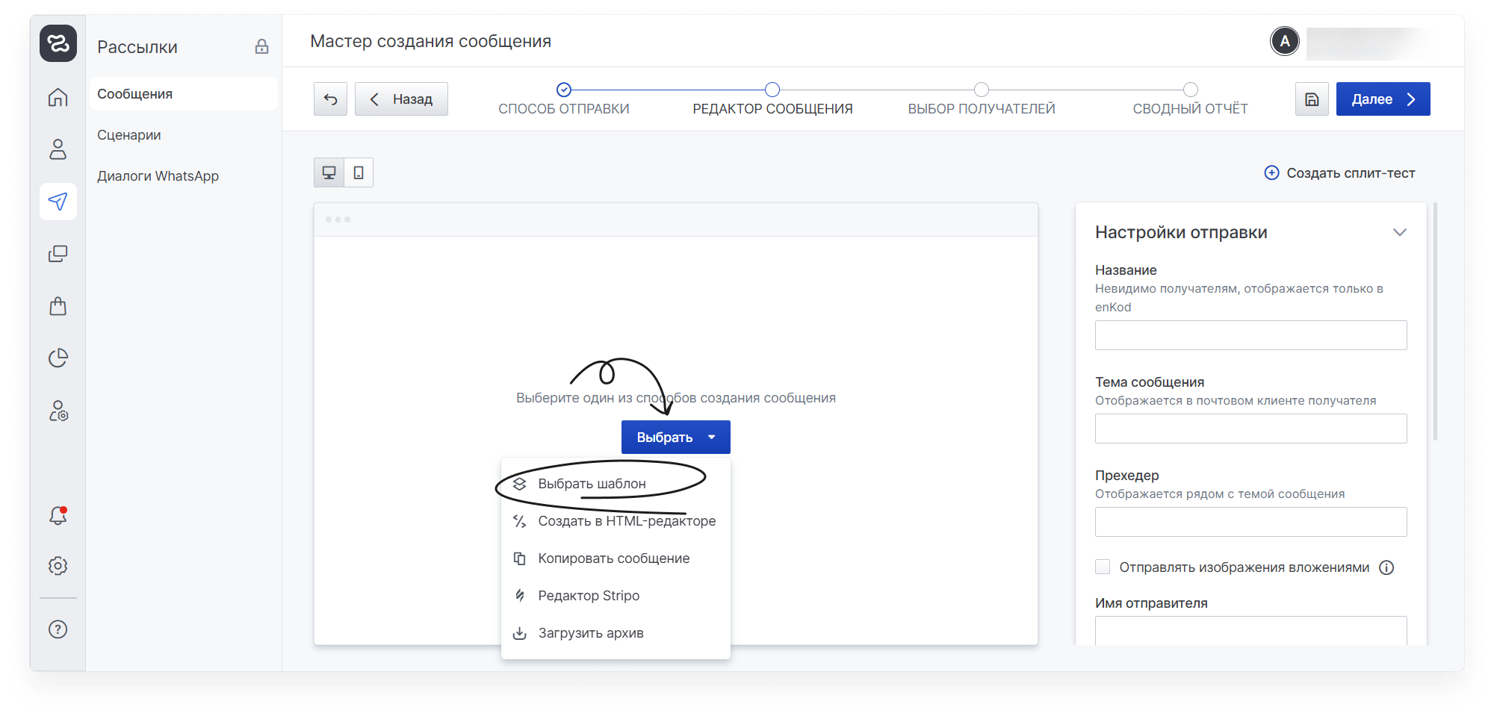Image resolution: width=1494 pixels, height=716 pixels.
Task: Select Редактор Stripo option
Action: [616, 596]
